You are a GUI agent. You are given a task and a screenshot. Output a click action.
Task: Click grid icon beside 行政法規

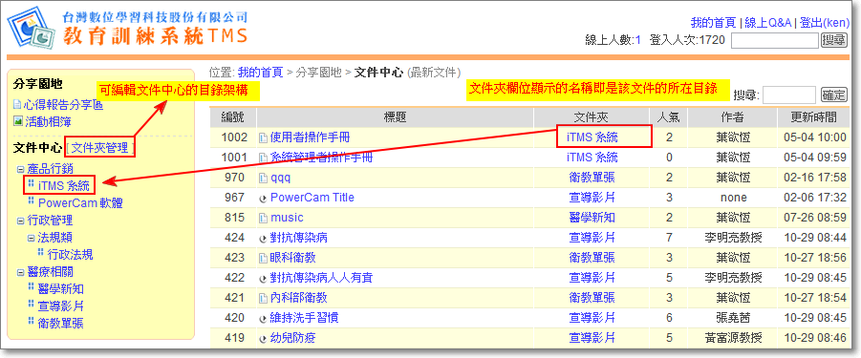[x=41, y=252]
